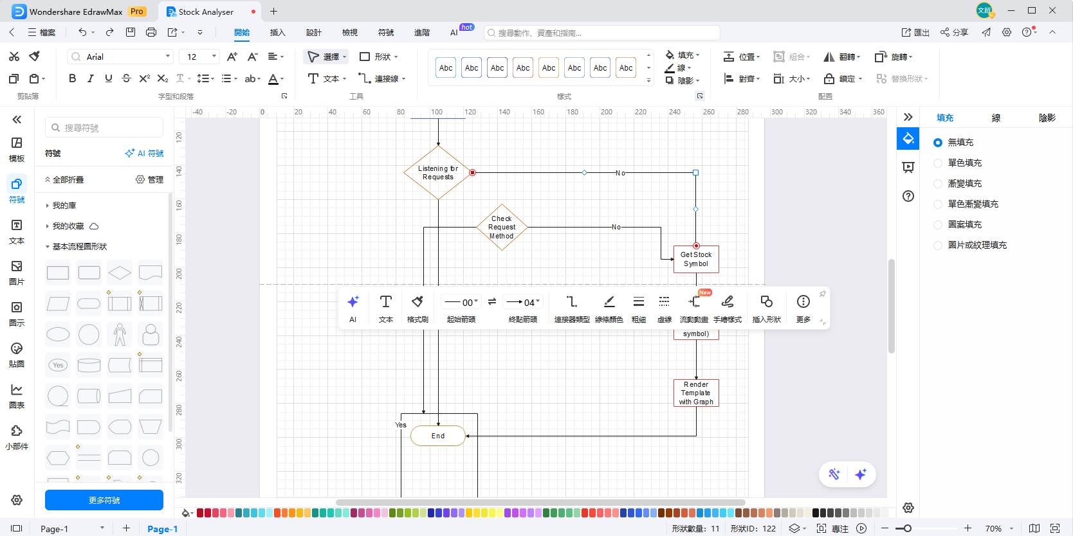The image size is (1073, 536).
Task: Open the Charts panel in left sidebar
Action: click(x=17, y=396)
